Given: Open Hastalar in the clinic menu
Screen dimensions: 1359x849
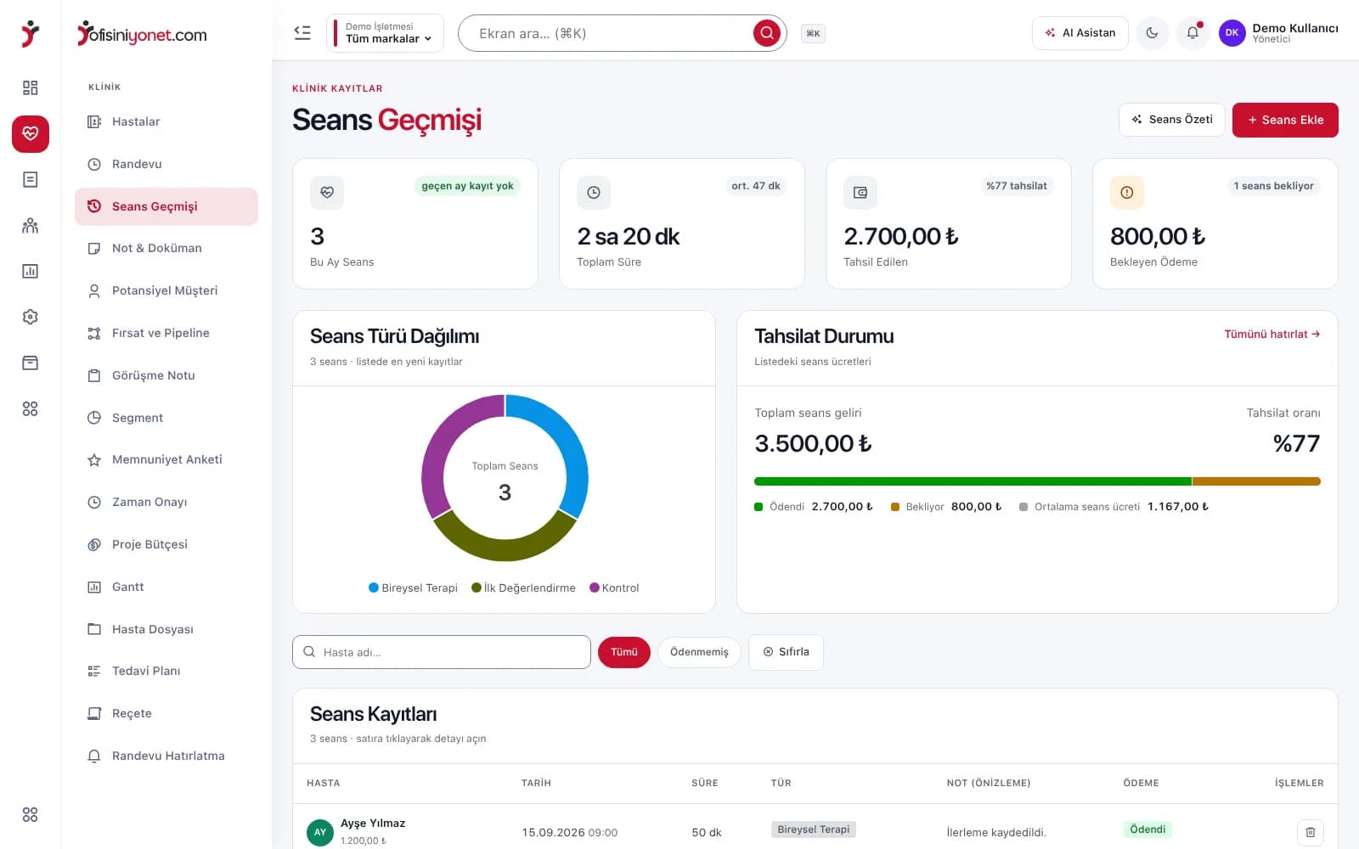Looking at the screenshot, I should [166, 121].
